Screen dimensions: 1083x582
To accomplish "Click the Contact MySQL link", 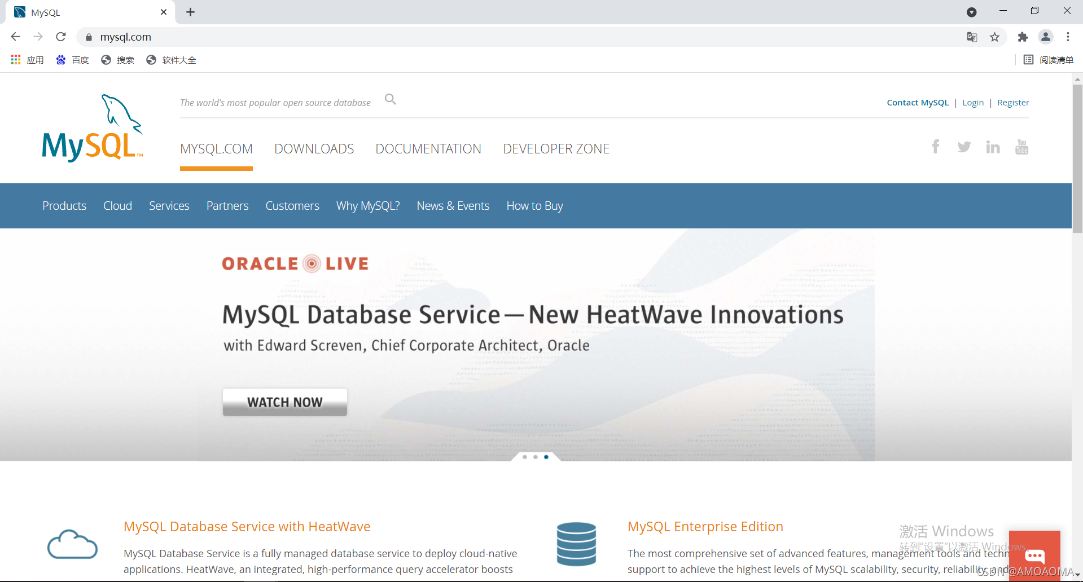I will 918,103.
